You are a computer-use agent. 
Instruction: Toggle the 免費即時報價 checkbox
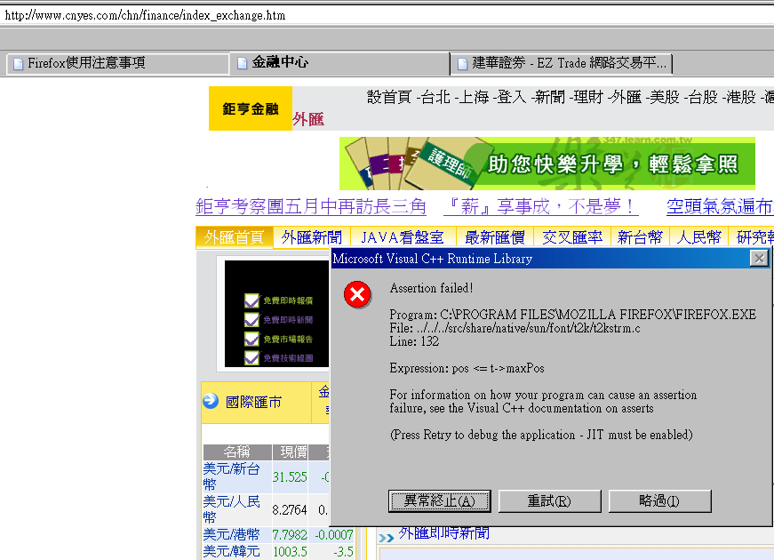(x=251, y=300)
